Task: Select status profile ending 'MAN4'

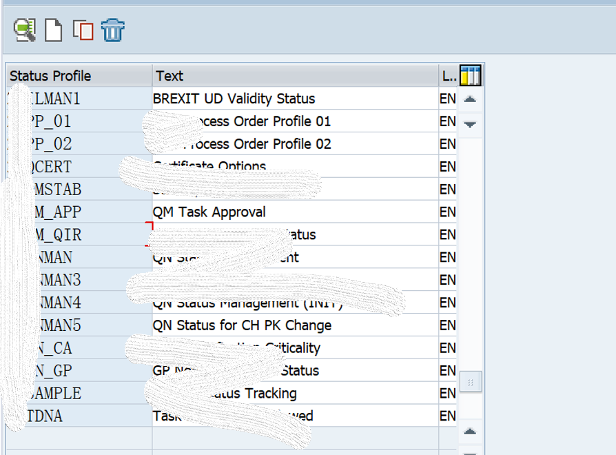Action: [x=79, y=303]
